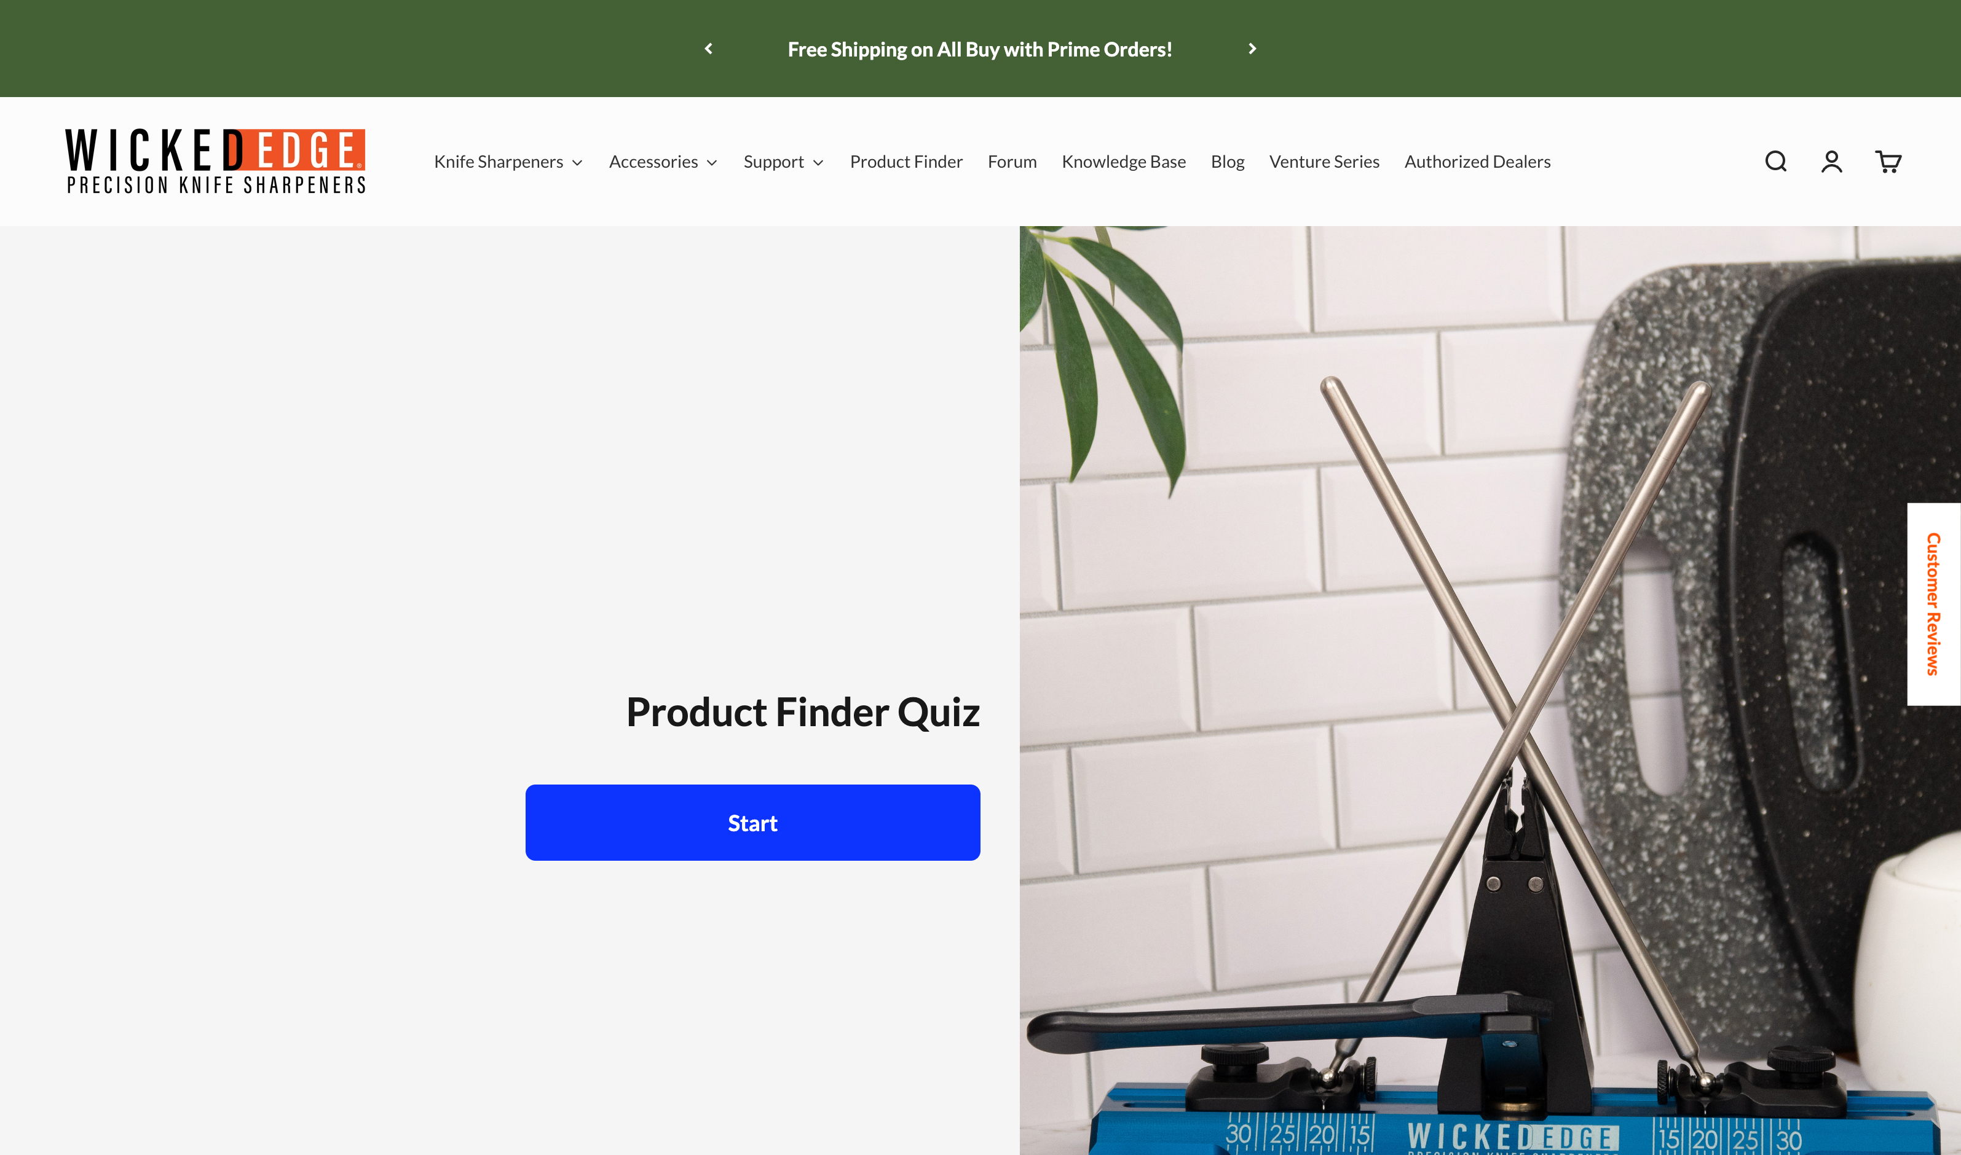This screenshot has width=1961, height=1155.
Task: Open the Product Finder menu item
Action: coord(906,162)
